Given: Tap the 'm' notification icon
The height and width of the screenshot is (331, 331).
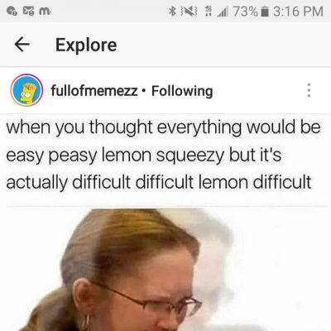Looking at the screenshot, I should [45, 12].
